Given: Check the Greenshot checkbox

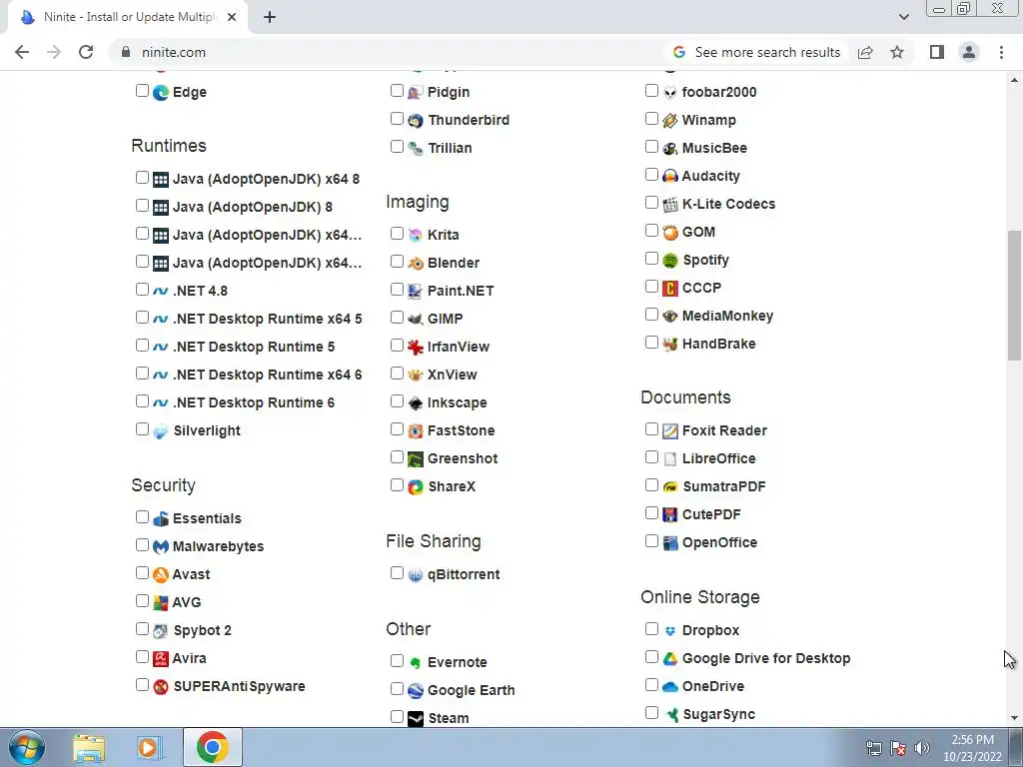Looking at the screenshot, I should (x=397, y=457).
